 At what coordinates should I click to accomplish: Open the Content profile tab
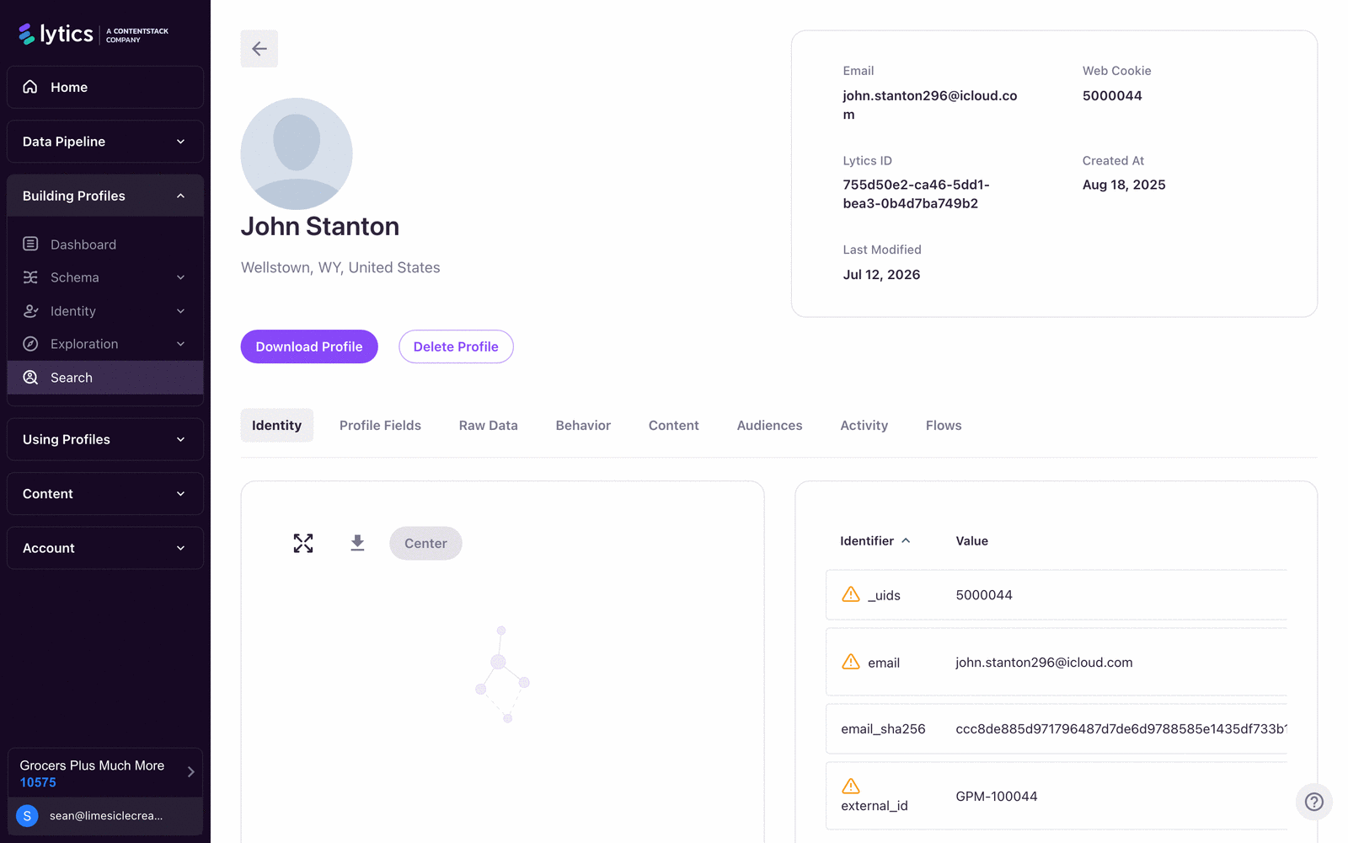[674, 426]
